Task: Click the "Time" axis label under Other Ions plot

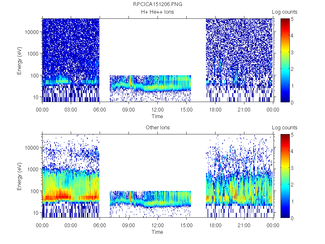Action: [x=157, y=232]
